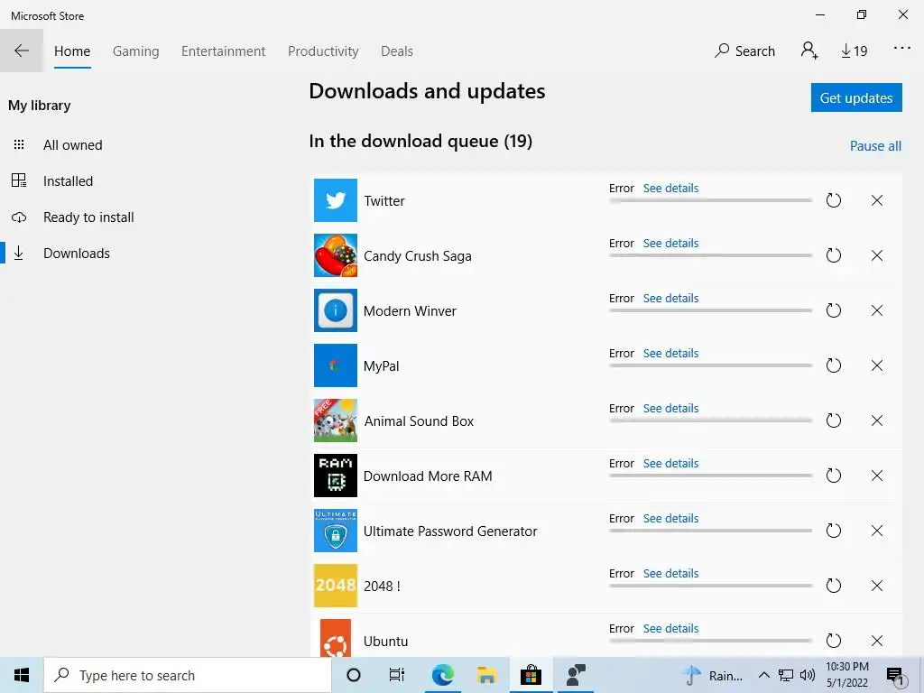
Task: Click the taskbar search box
Action: pos(188,675)
